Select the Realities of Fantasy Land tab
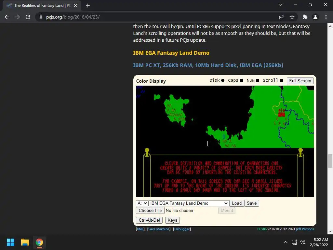 point(41,6)
